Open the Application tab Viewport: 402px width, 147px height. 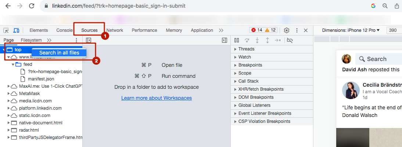click(202, 30)
